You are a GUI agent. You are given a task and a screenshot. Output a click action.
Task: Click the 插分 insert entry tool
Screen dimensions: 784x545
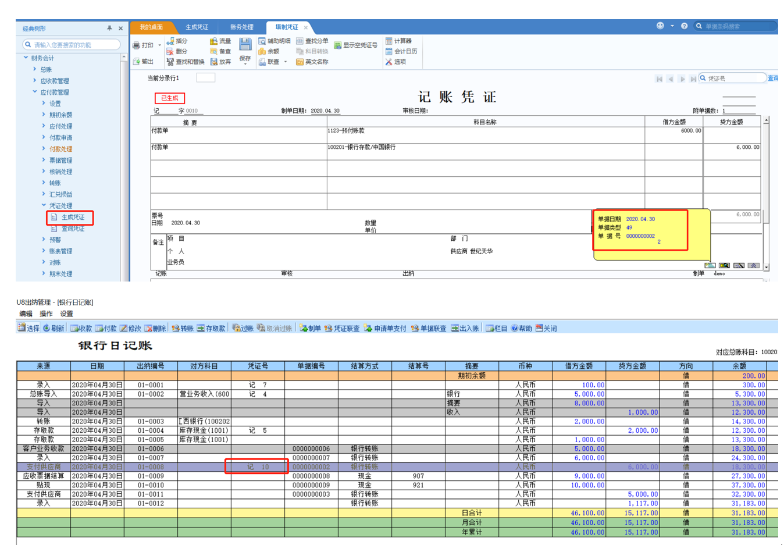(x=177, y=41)
